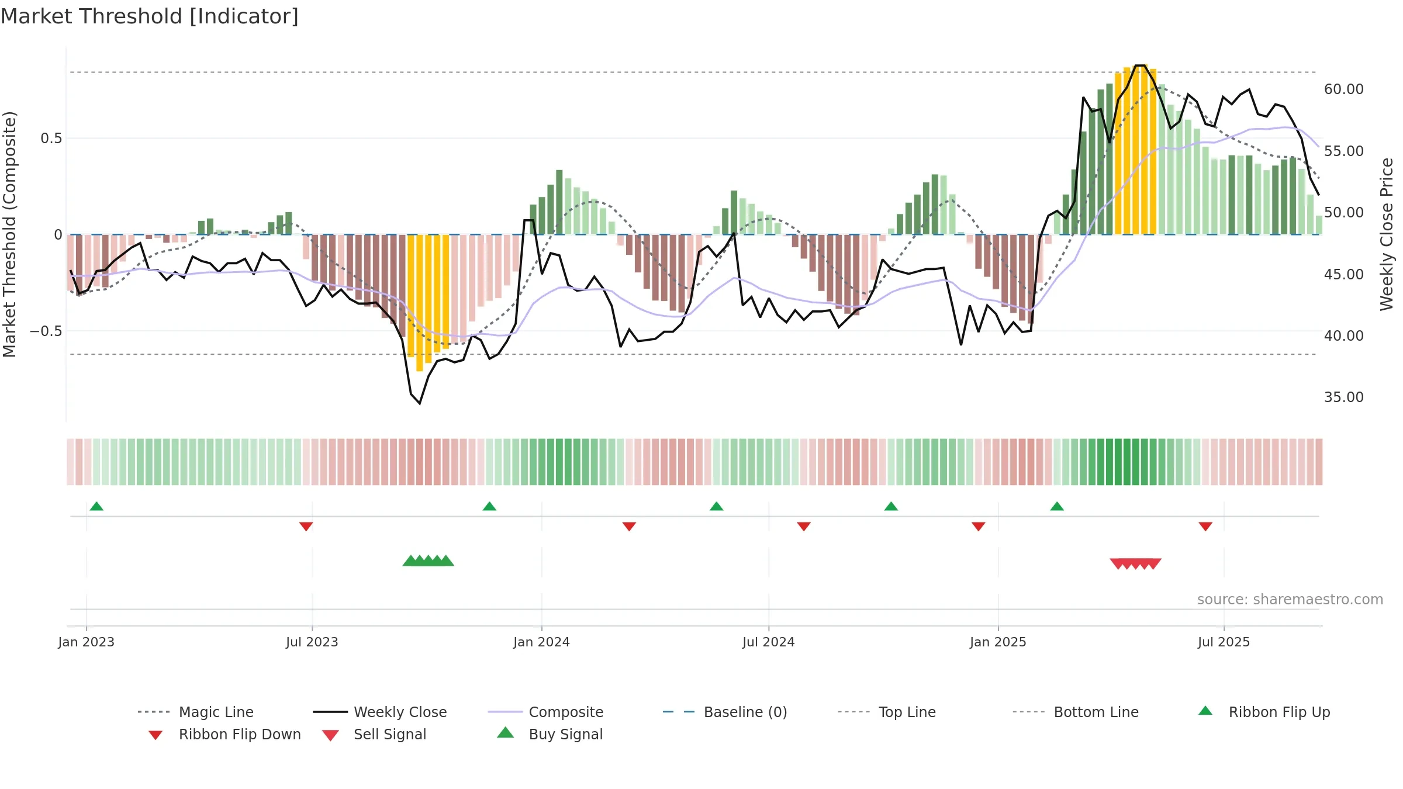Screen dimensions: 1403x789
Task: Toggle the Baseline (0) legend entry
Action: click(725, 712)
